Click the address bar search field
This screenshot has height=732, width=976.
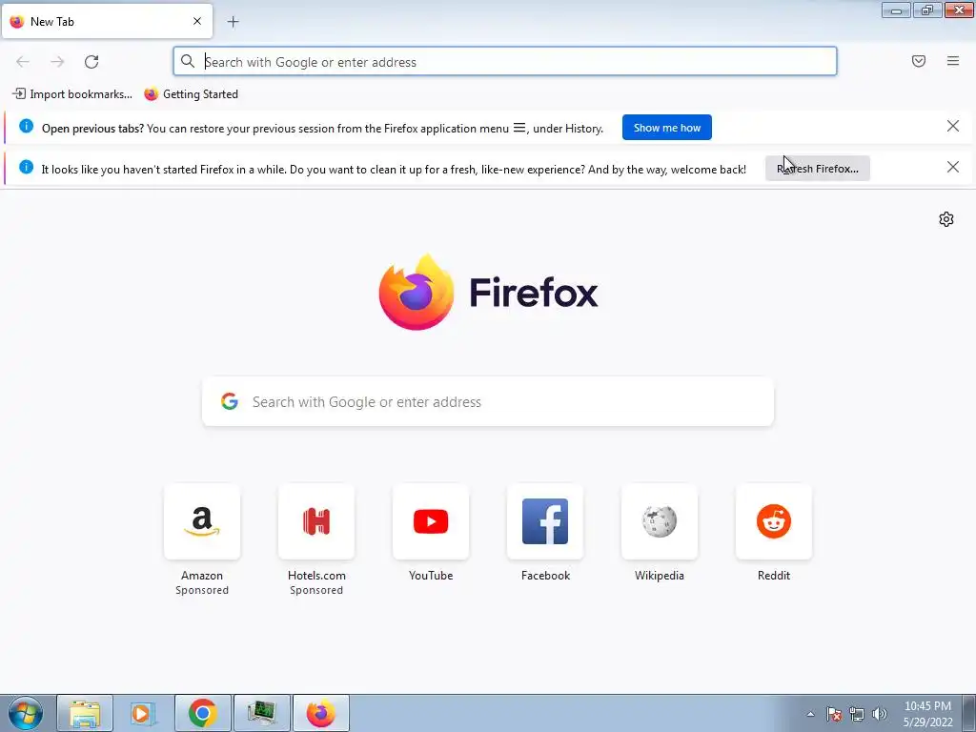505,62
